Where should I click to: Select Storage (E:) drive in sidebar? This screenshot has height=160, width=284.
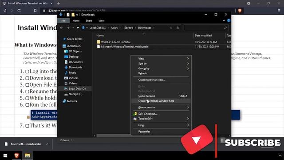75,94
